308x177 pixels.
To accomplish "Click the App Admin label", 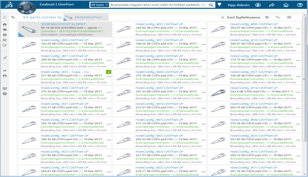I will coord(239,5).
